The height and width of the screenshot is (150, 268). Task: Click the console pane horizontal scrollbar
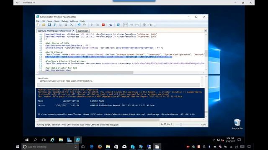(98, 120)
